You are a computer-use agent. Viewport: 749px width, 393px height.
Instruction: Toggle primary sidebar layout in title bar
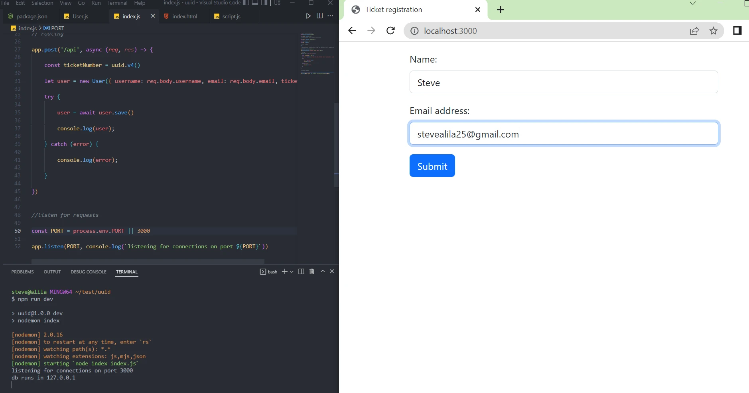click(x=246, y=3)
